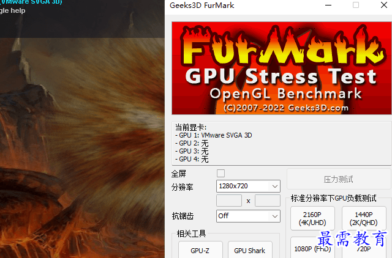Enable the 全屏 fullscreen checkbox
Image resolution: width=392 pixels, height=258 pixels.
(221, 174)
